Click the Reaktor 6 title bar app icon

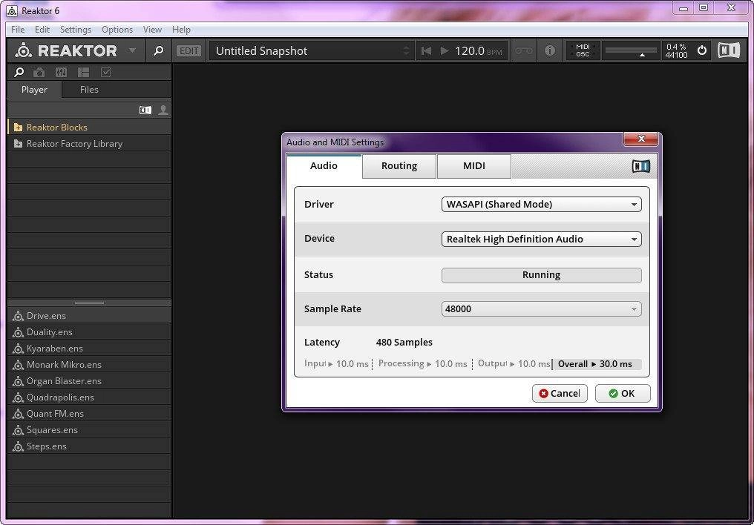12,10
